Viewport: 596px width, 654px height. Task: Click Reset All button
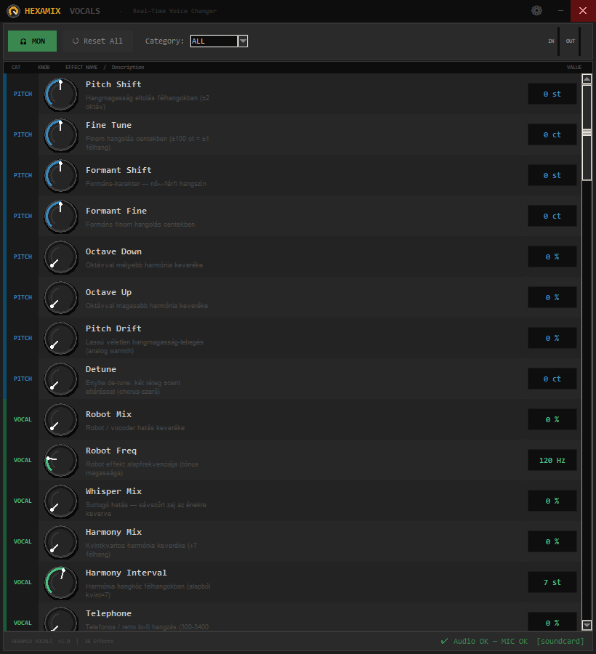click(x=97, y=41)
